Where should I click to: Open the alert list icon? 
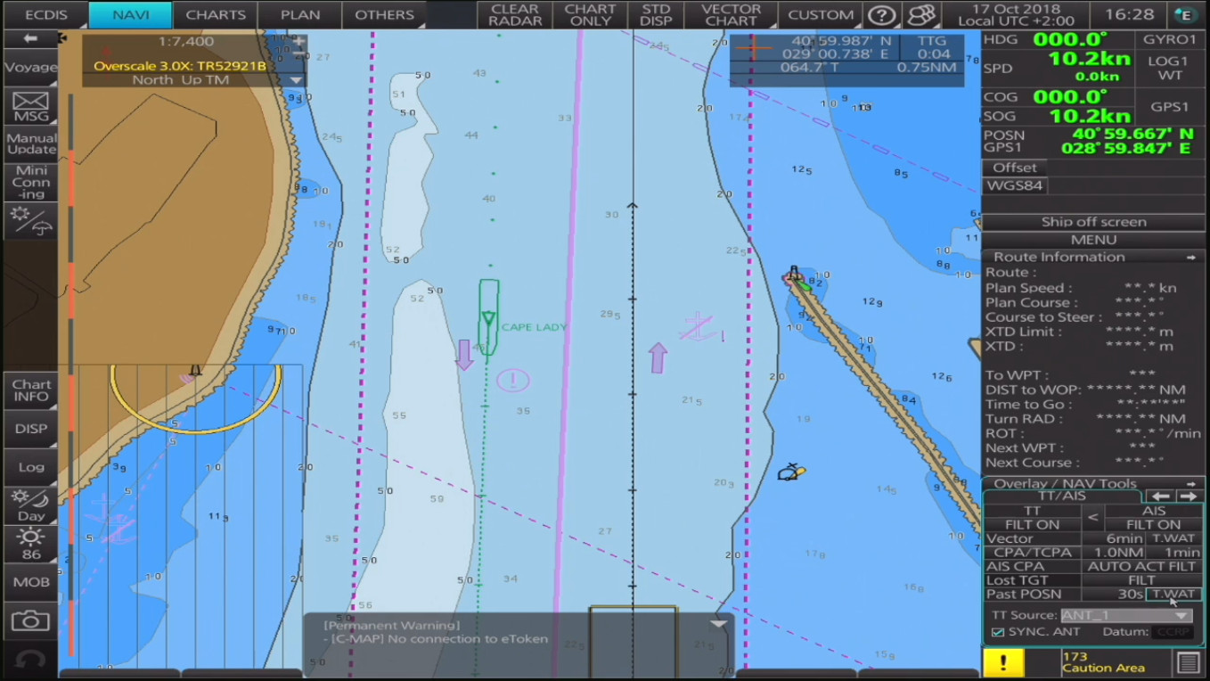pos(1188,662)
